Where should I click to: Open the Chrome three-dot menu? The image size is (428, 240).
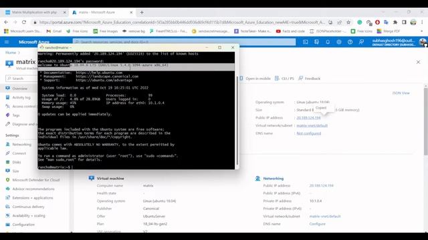tap(422, 22)
